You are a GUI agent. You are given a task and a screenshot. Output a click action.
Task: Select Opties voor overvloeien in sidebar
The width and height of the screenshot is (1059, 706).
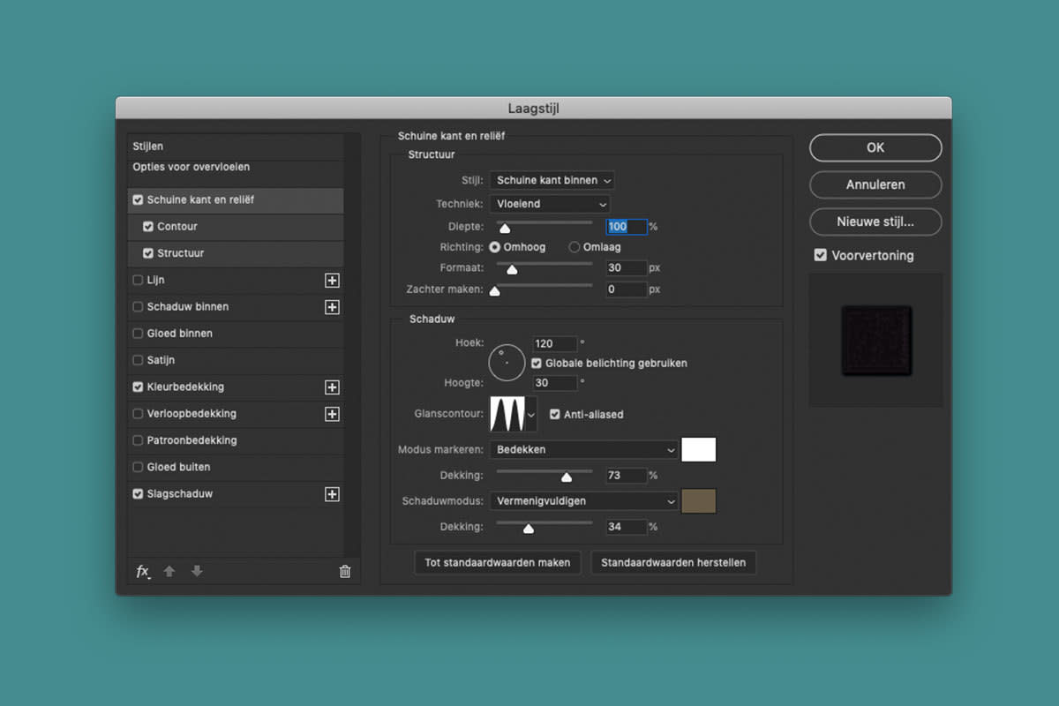click(192, 167)
